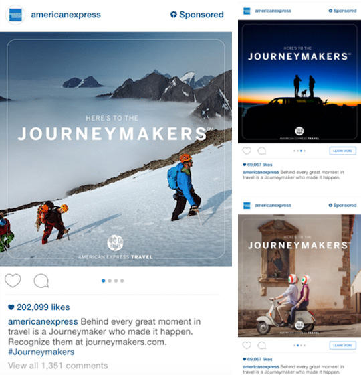Open the #Journeymakers hashtag link

point(41,352)
